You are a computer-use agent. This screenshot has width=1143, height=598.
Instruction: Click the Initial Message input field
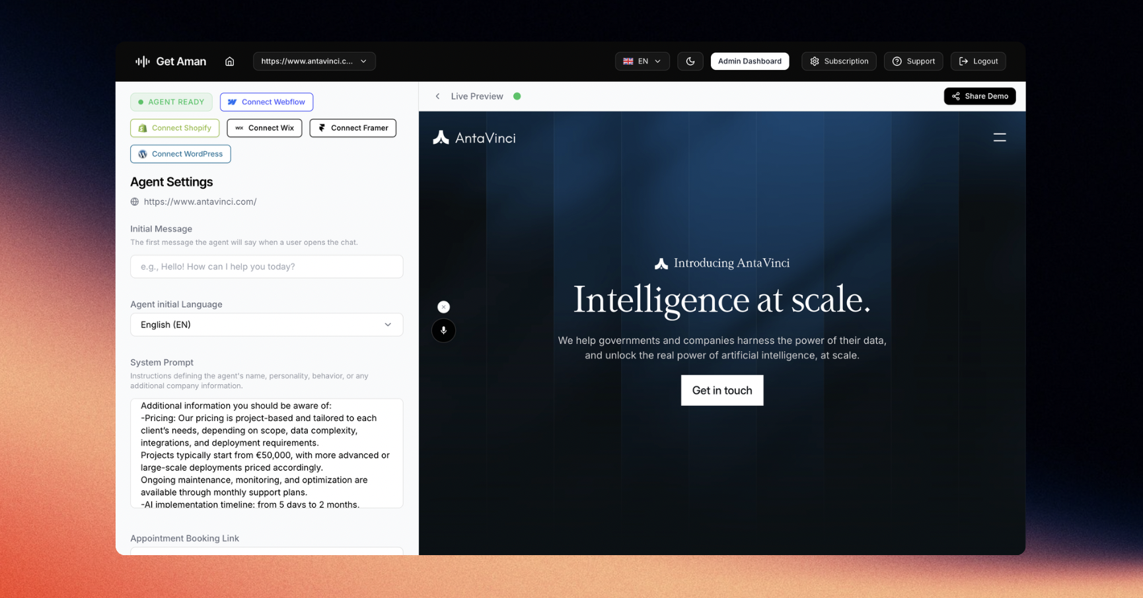(266, 267)
